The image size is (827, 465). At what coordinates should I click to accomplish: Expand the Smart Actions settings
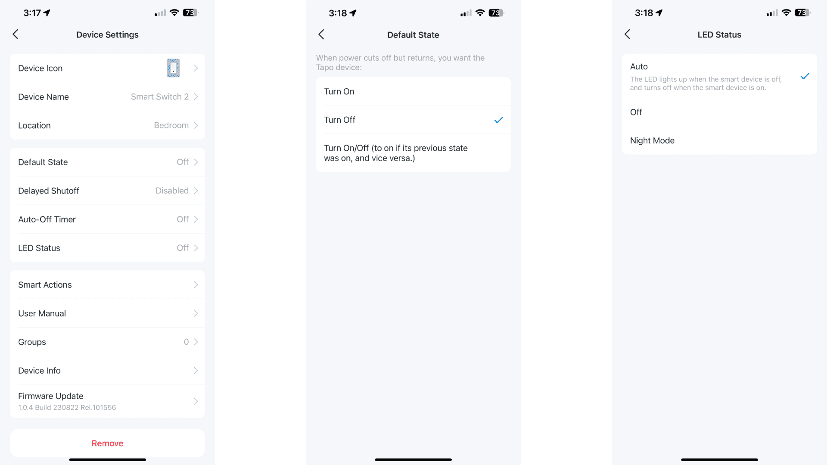107,285
